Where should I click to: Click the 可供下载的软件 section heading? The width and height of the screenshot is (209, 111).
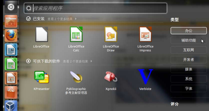46,61
